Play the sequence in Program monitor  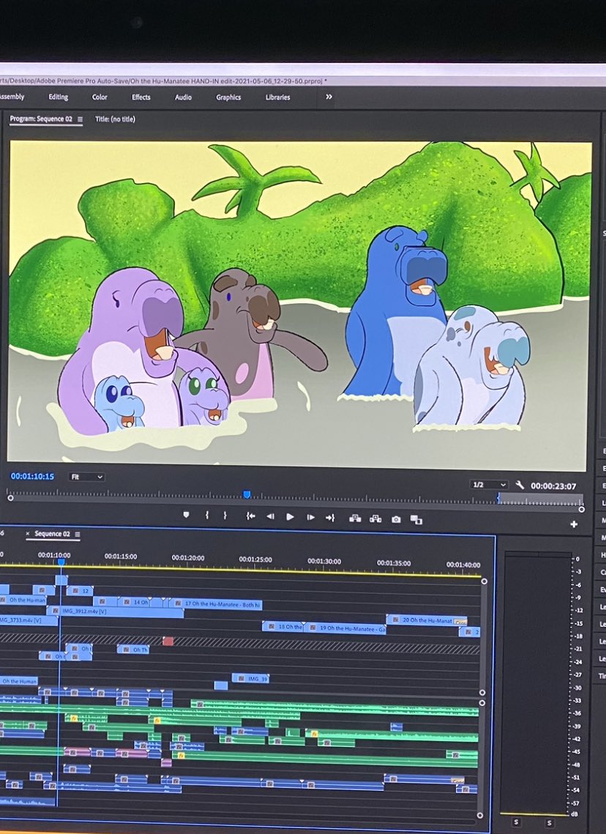coord(290,517)
